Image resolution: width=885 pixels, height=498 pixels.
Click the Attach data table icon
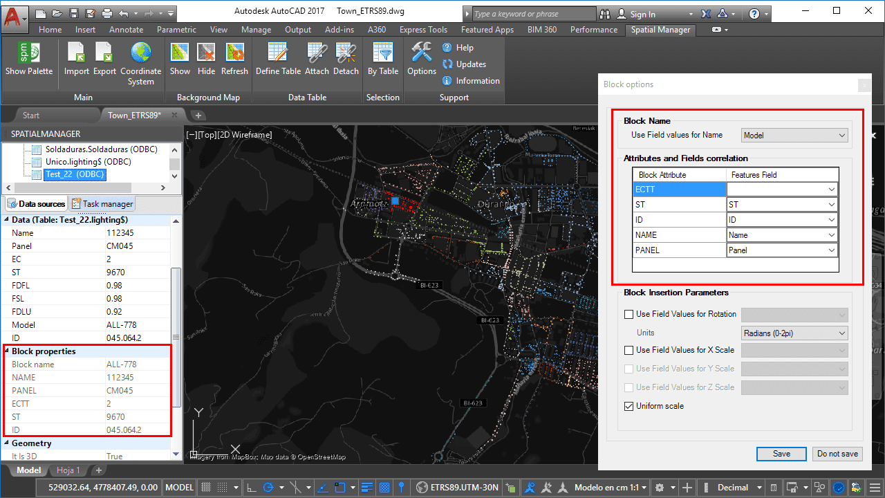click(317, 53)
